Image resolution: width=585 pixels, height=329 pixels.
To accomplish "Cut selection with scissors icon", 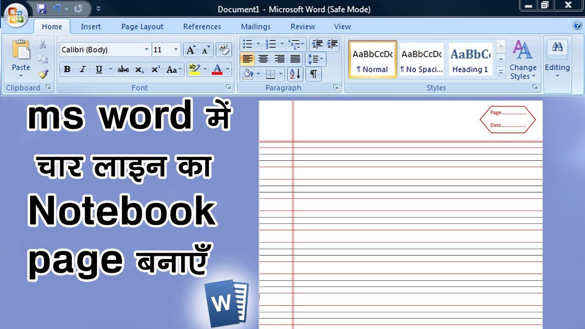I will 43,45.
